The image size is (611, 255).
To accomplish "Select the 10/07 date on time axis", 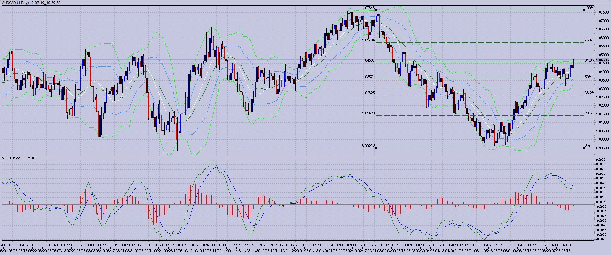I will [181, 245].
